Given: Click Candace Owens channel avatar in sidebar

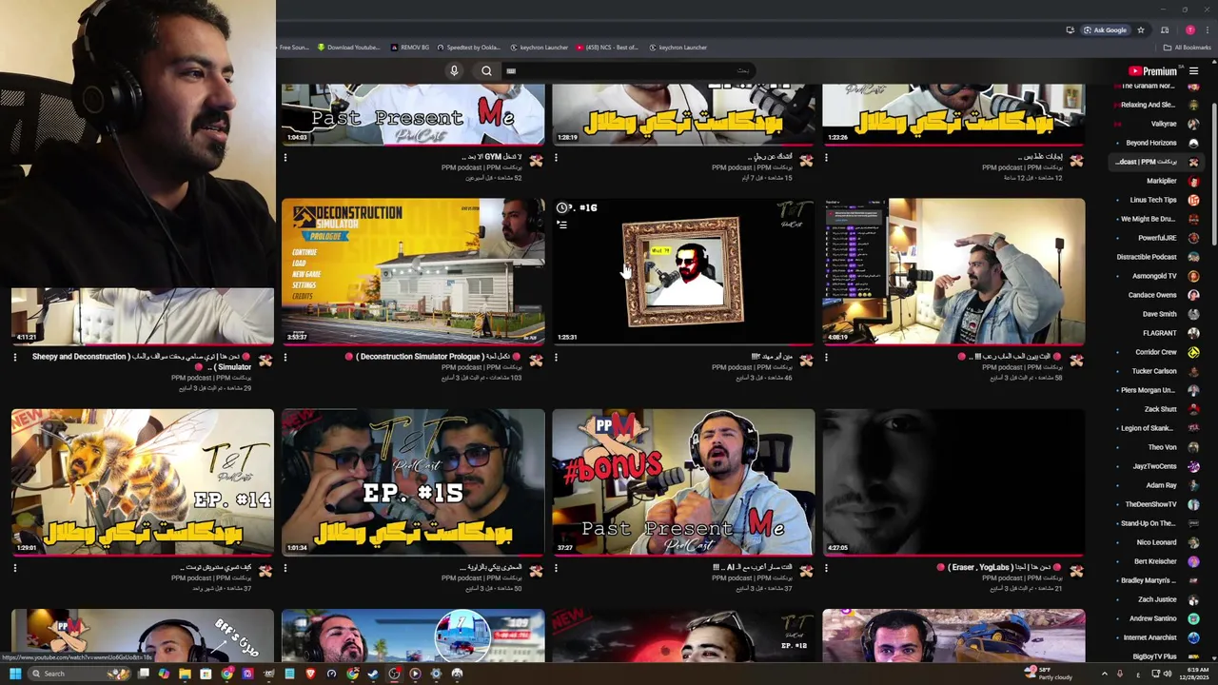Looking at the screenshot, I should pyautogui.click(x=1193, y=295).
